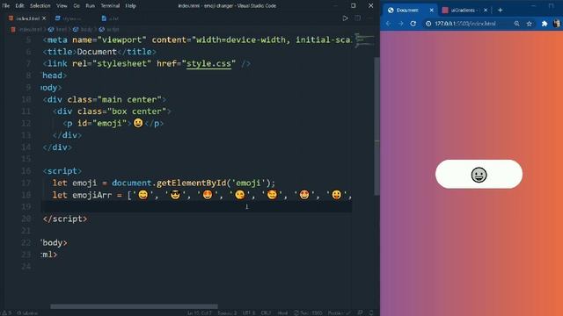This screenshot has width=563, height=316.
Task: Click the CRLF end-of-line status item
Action: tap(266, 312)
